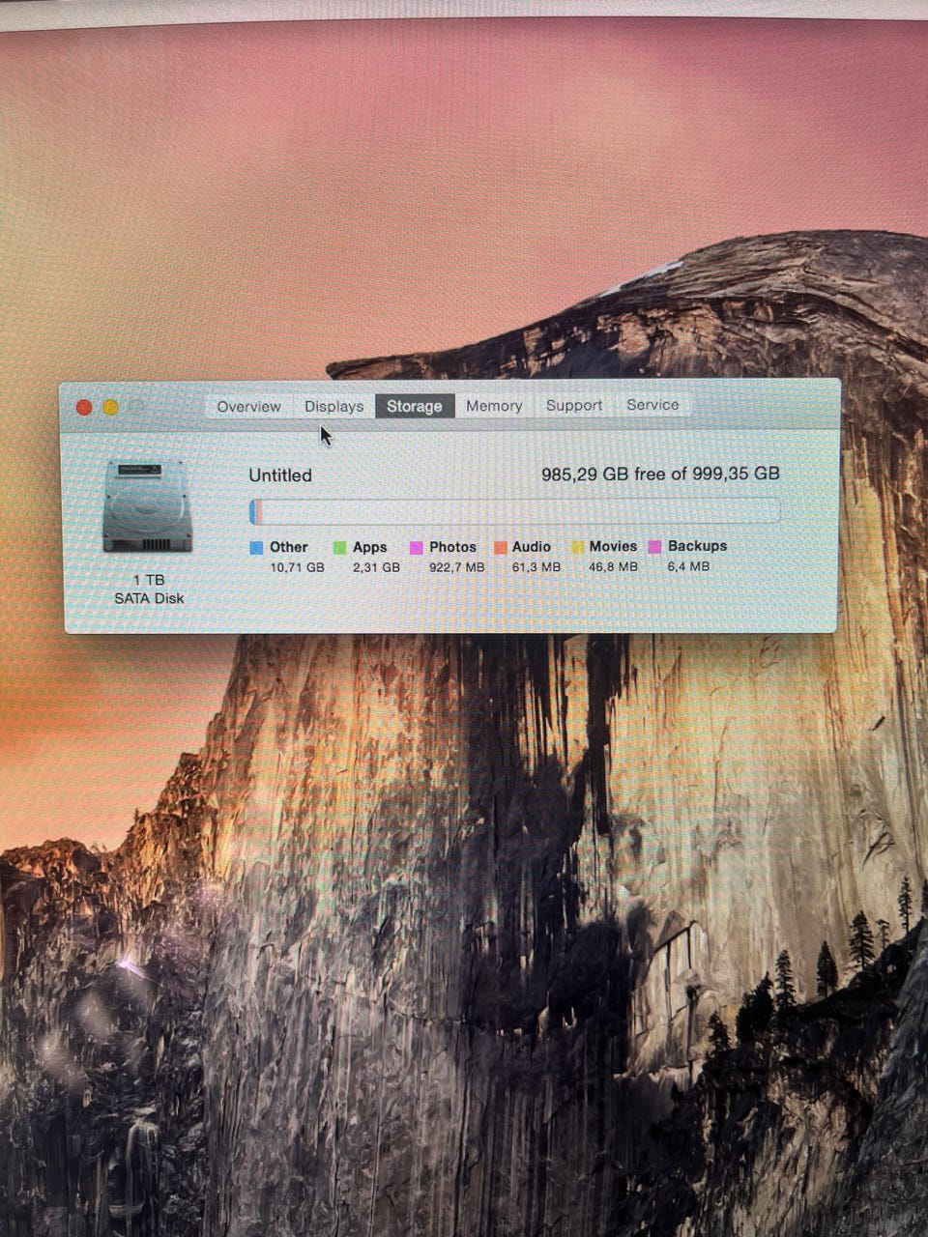
Task: Click the 1 TB SATA Disk label
Action: 149,589
